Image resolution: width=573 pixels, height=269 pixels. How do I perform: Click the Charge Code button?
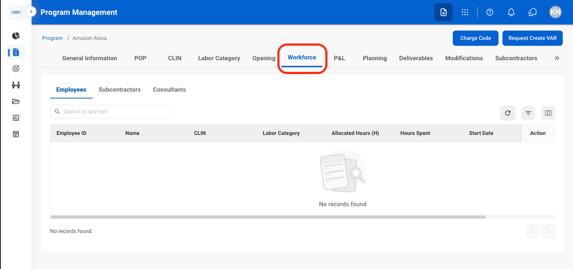pyautogui.click(x=475, y=38)
